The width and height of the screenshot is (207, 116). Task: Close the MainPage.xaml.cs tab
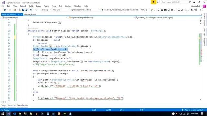coord(22,14)
